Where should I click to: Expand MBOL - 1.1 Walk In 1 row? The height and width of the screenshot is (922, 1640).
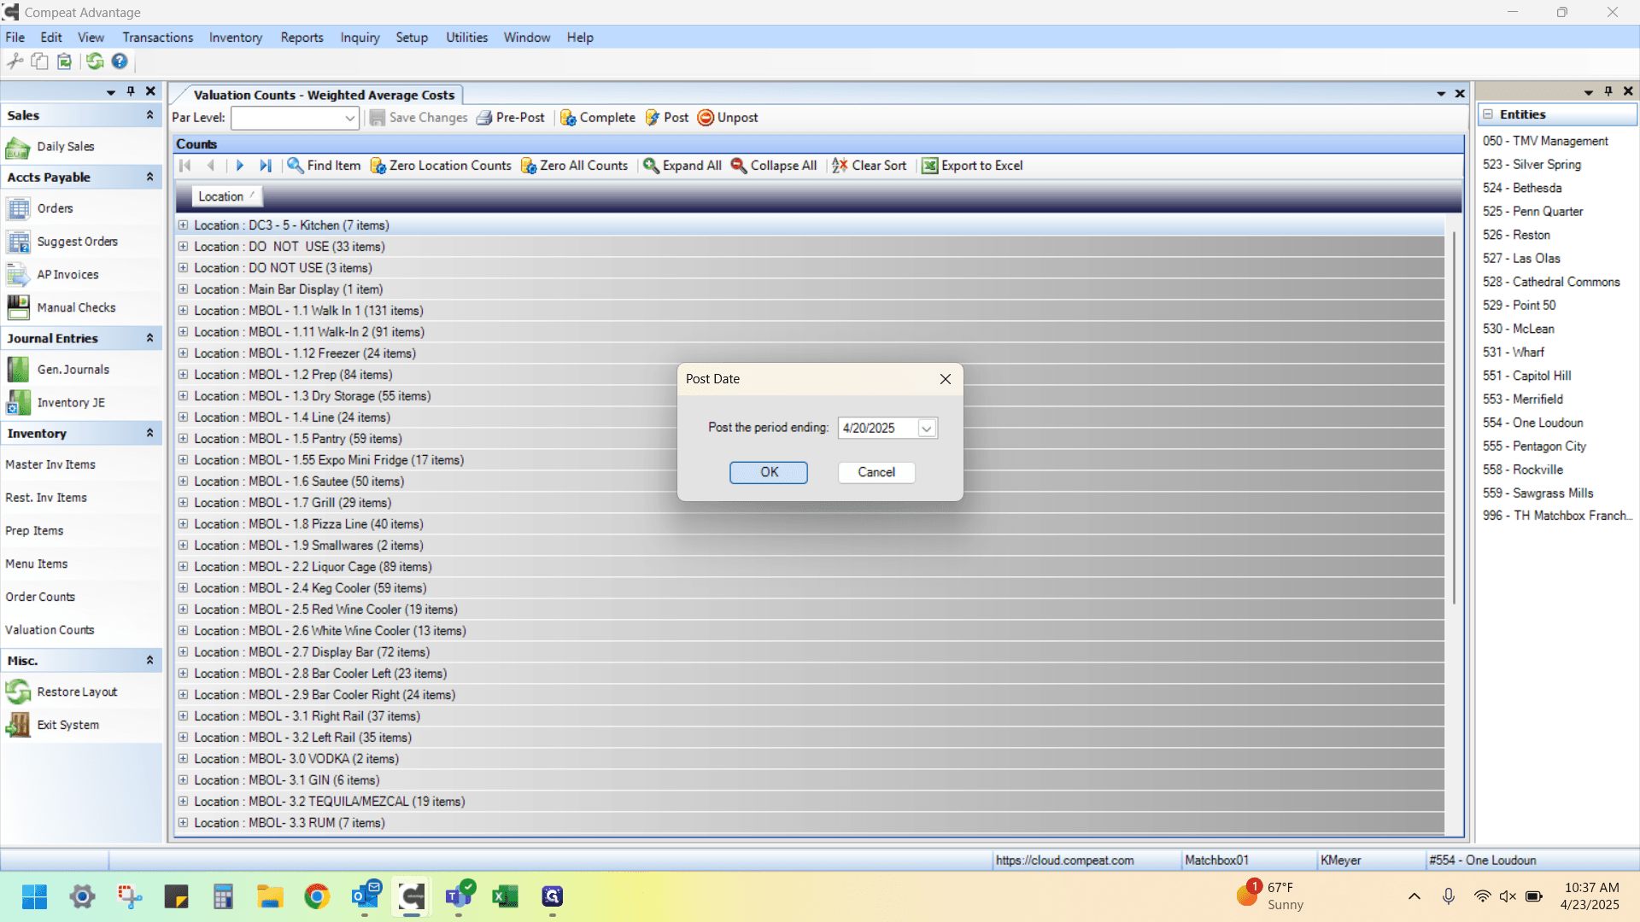pos(183,311)
